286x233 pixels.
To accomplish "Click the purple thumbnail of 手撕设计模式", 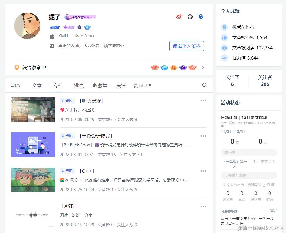I will click(x=33, y=145).
